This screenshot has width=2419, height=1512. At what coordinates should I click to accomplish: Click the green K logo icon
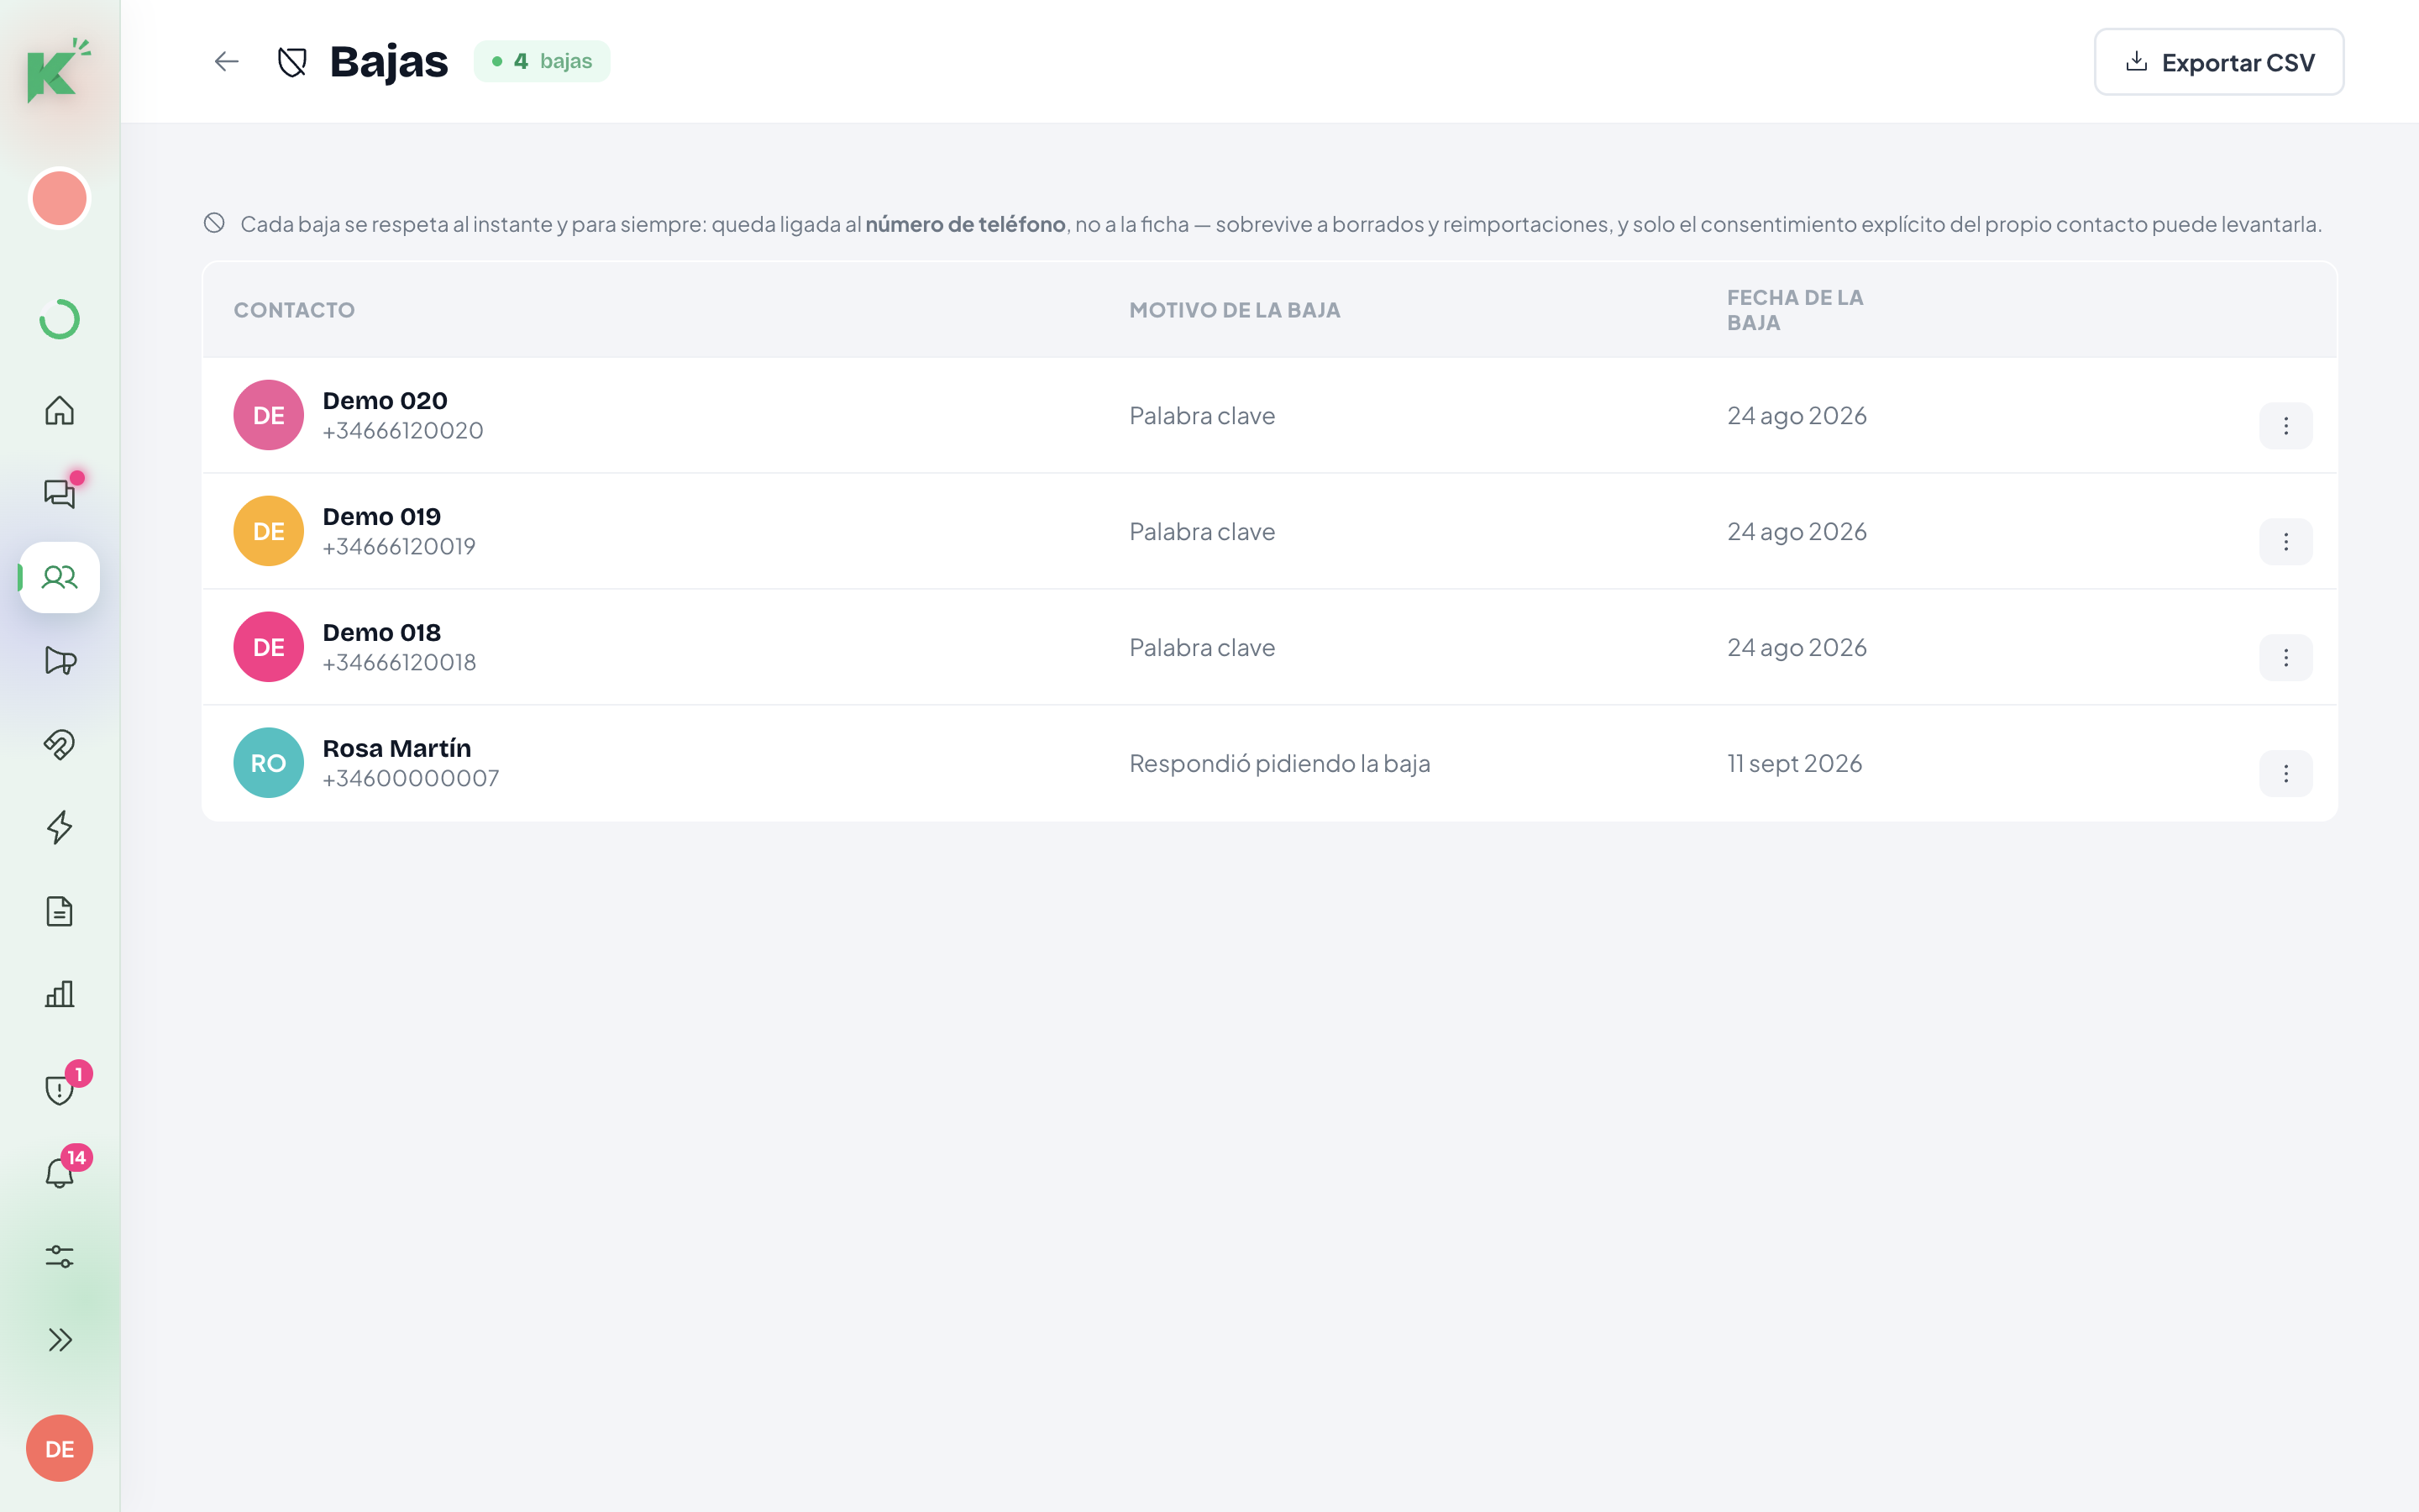coord(59,70)
